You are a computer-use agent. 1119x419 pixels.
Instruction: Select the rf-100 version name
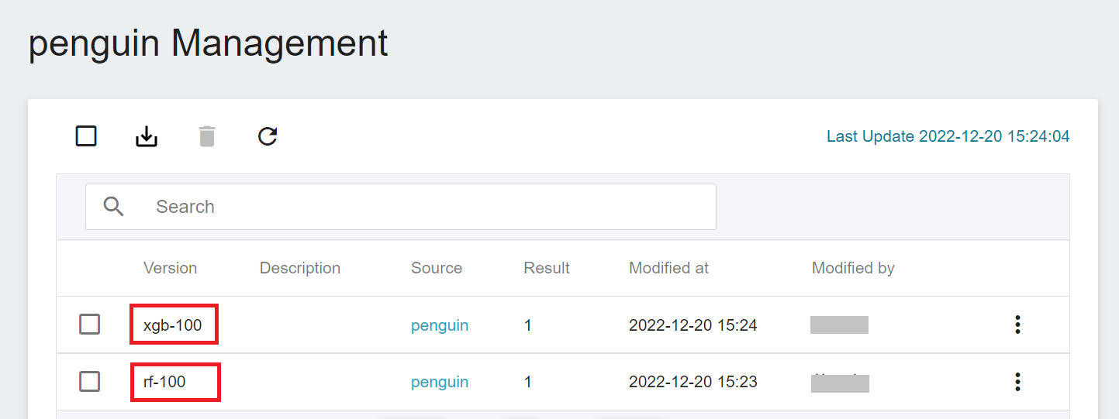[x=165, y=382]
